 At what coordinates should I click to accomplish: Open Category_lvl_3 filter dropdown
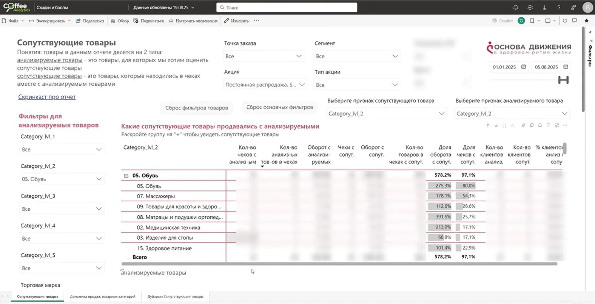click(62, 209)
